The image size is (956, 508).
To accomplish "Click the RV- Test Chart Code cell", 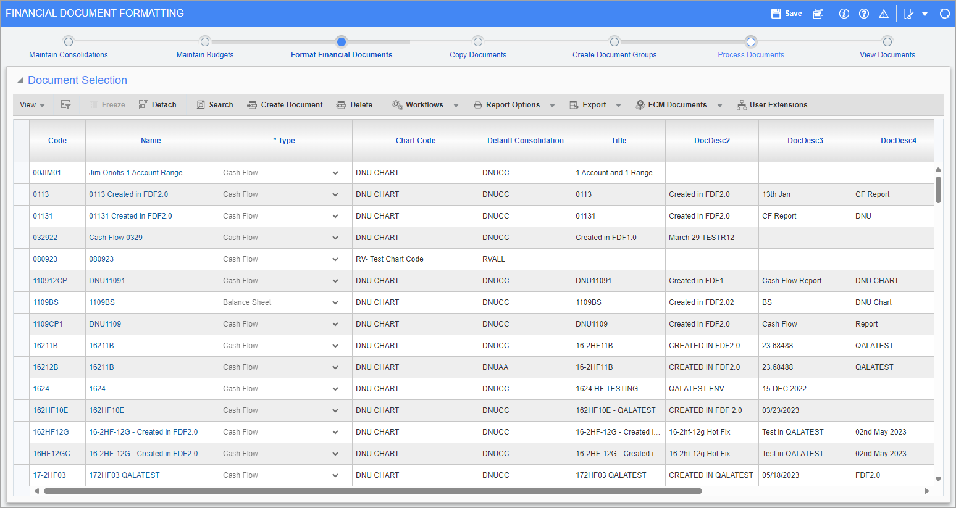I will (416, 259).
